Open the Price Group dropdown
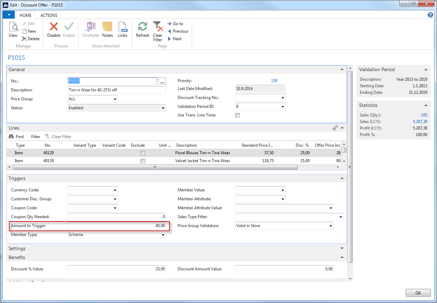 click(x=115, y=99)
